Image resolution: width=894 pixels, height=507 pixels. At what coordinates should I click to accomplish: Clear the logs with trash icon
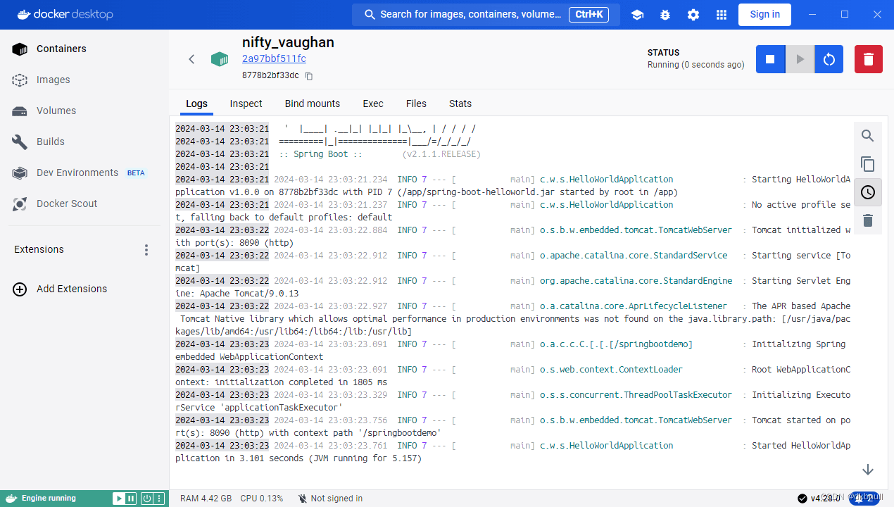point(868,220)
